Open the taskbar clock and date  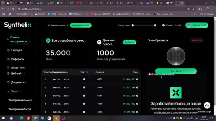pyautogui.click(x=204, y=118)
